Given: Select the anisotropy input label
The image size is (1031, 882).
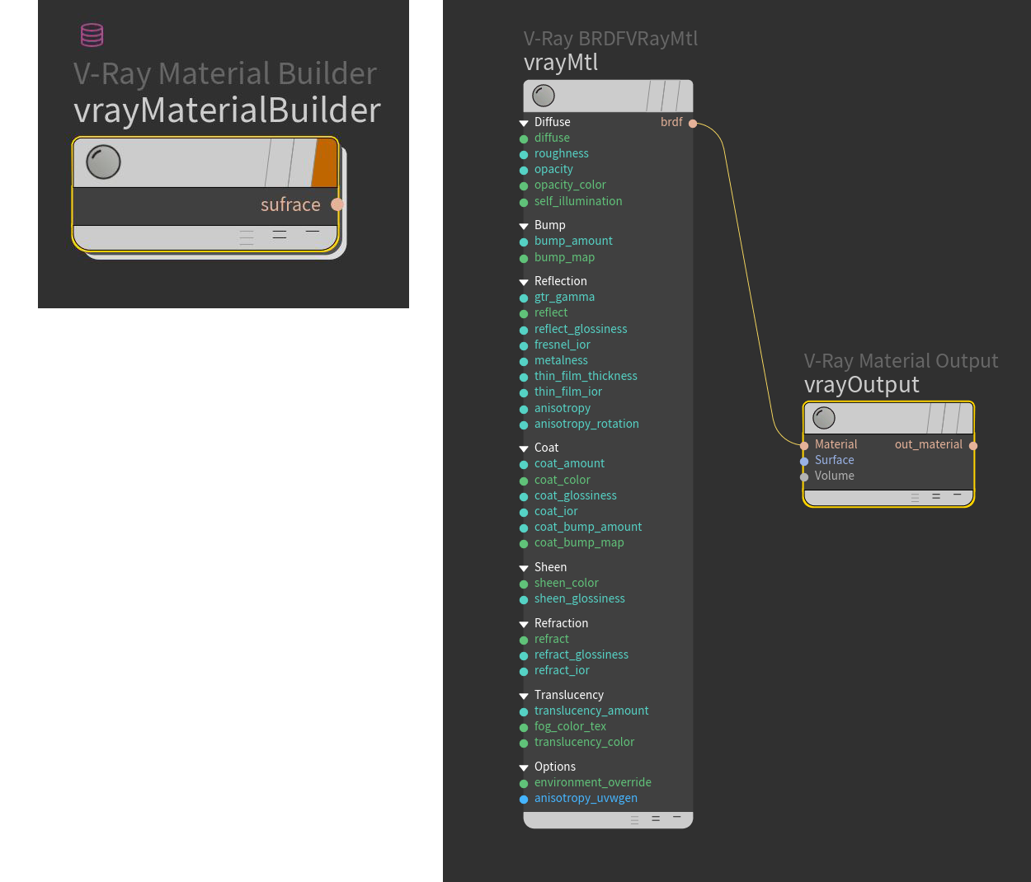Looking at the screenshot, I should click(563, 408).
